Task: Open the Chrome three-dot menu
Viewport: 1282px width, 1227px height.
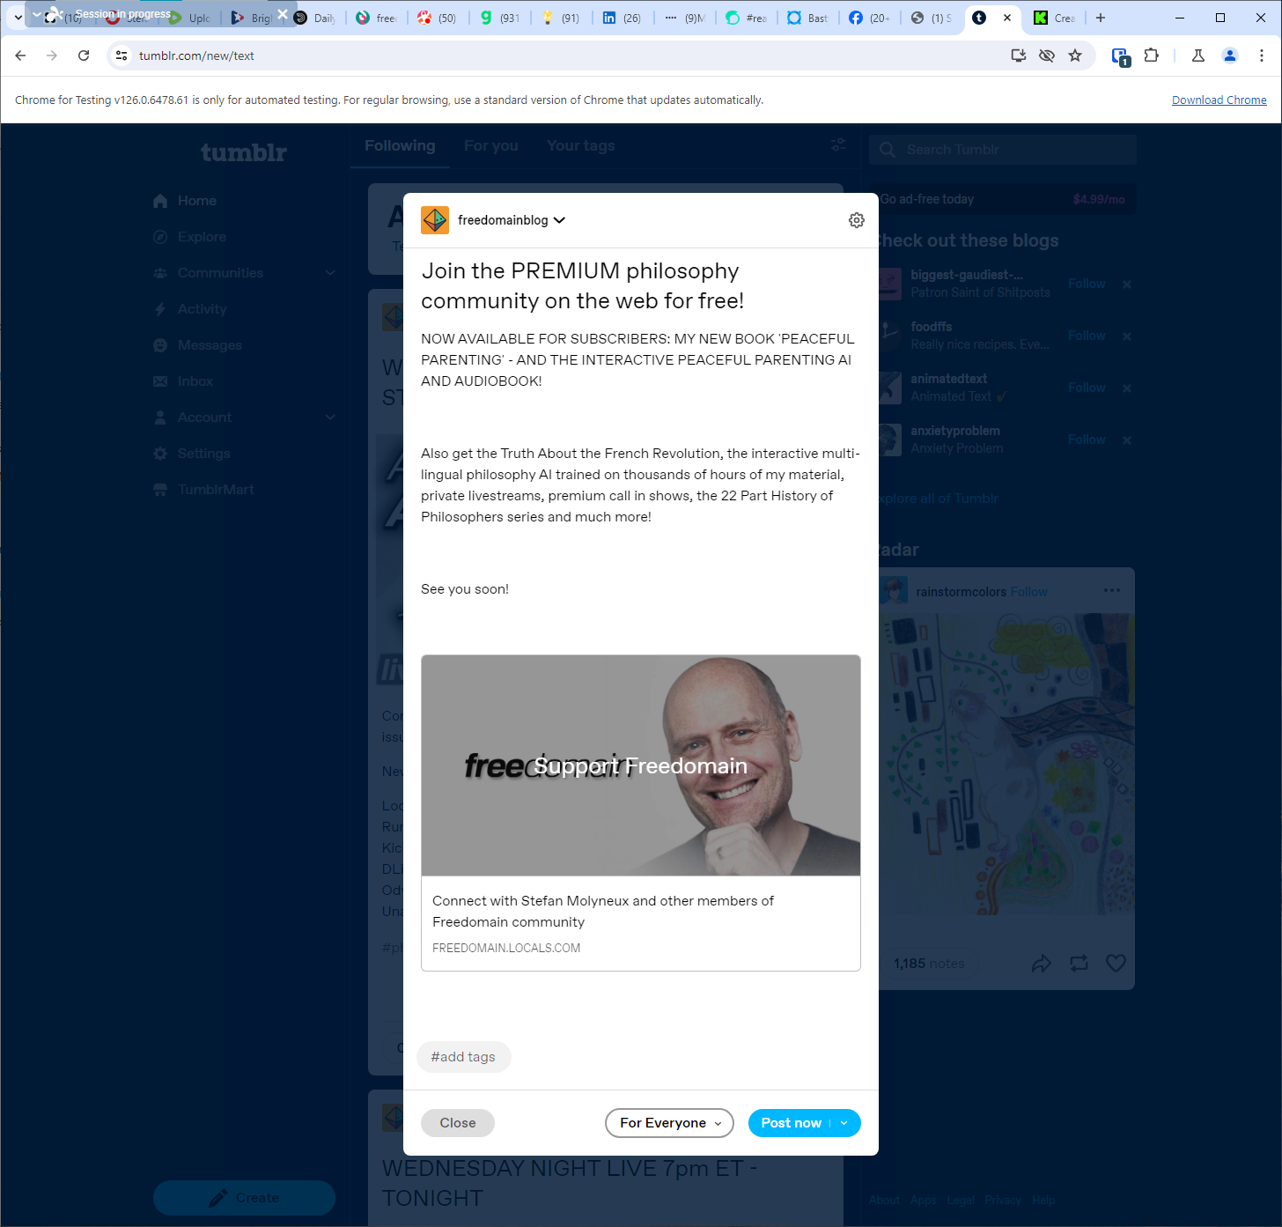Action: point(1262,55)
